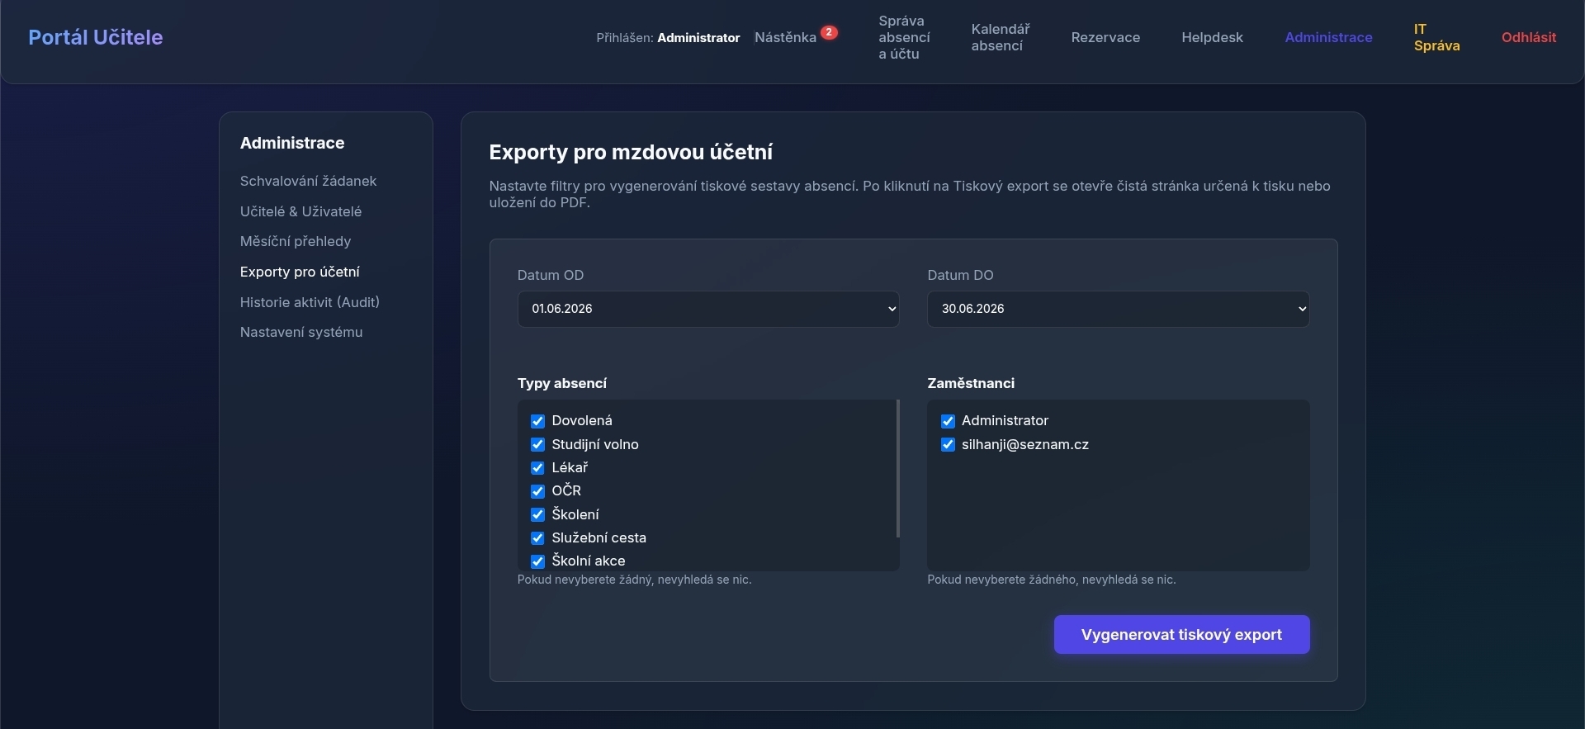Open Helpdesk from the navigation

1212,37
